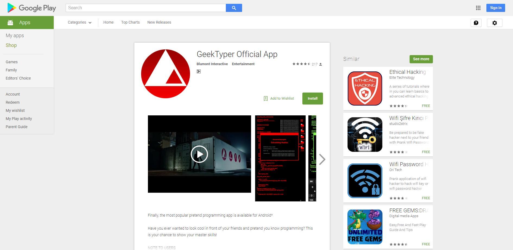Click the studio2strix developer name
The width and height of the screenshot is (513, 250).
(398, 124)
